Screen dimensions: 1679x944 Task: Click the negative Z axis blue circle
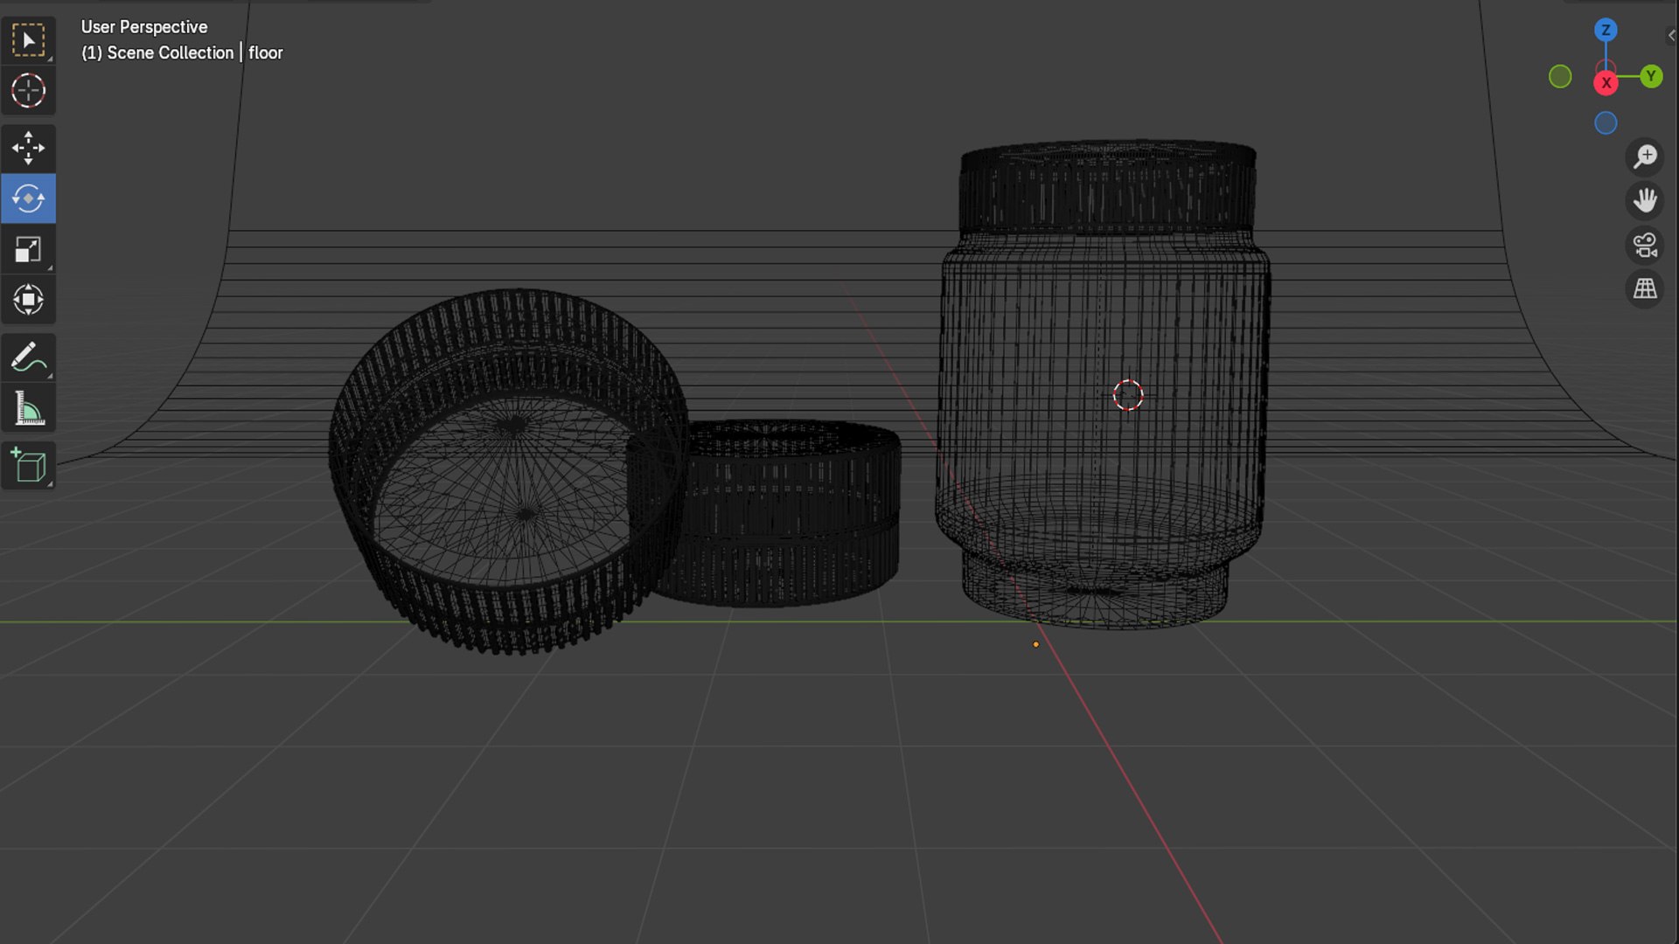point(1606,123)
